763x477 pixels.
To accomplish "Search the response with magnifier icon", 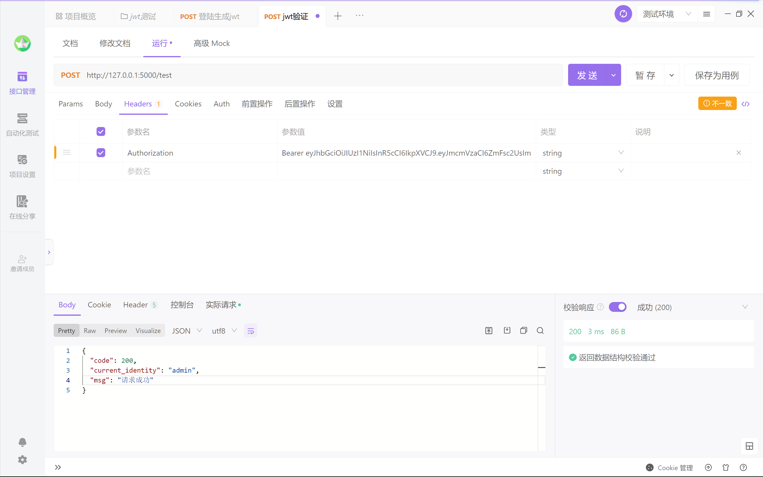I will click(x=540, y=330).
